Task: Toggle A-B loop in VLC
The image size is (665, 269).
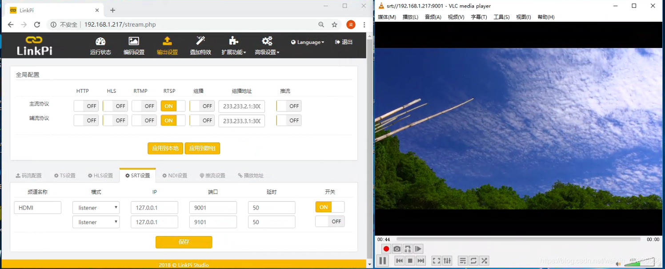Action: [408, 249]
